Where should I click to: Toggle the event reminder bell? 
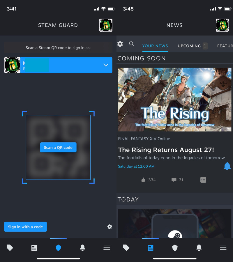pyautogui.click(x=227, y=166)
